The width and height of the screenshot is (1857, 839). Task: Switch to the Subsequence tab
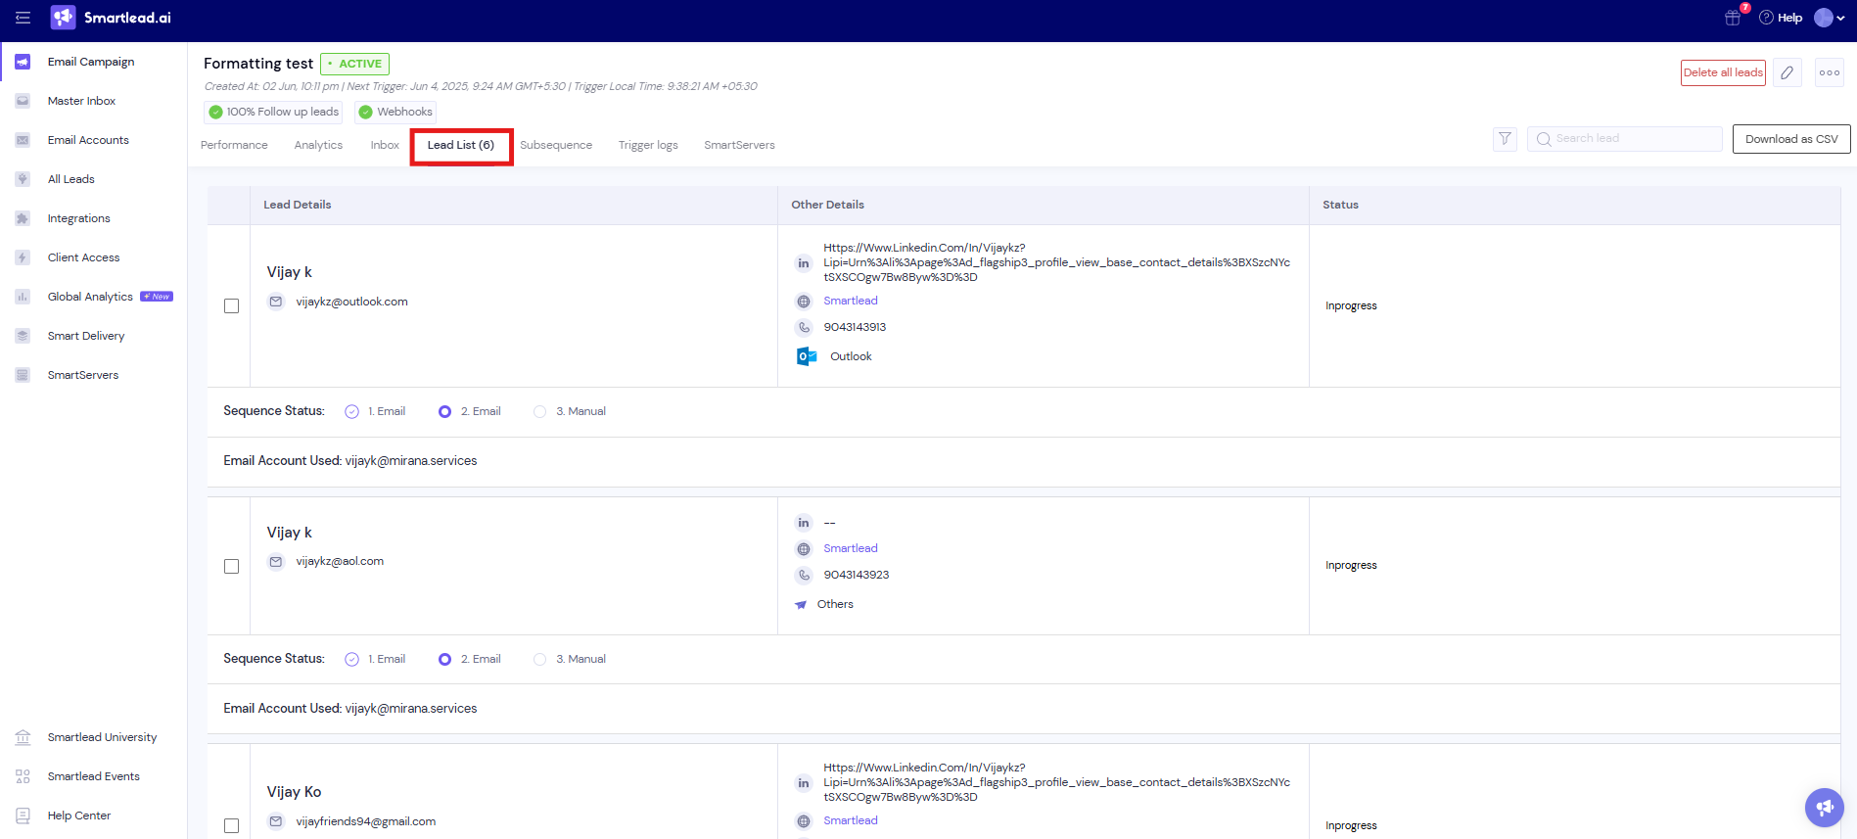click(556, 145)
